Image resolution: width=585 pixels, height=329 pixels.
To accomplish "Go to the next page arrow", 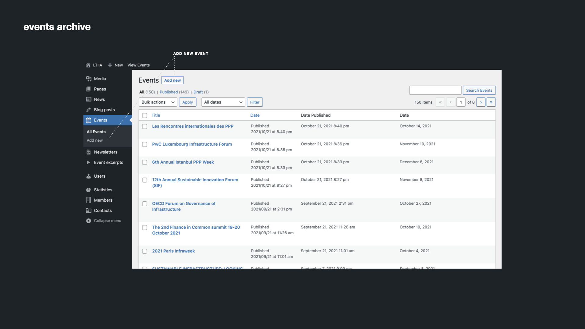I will [481, 102].
